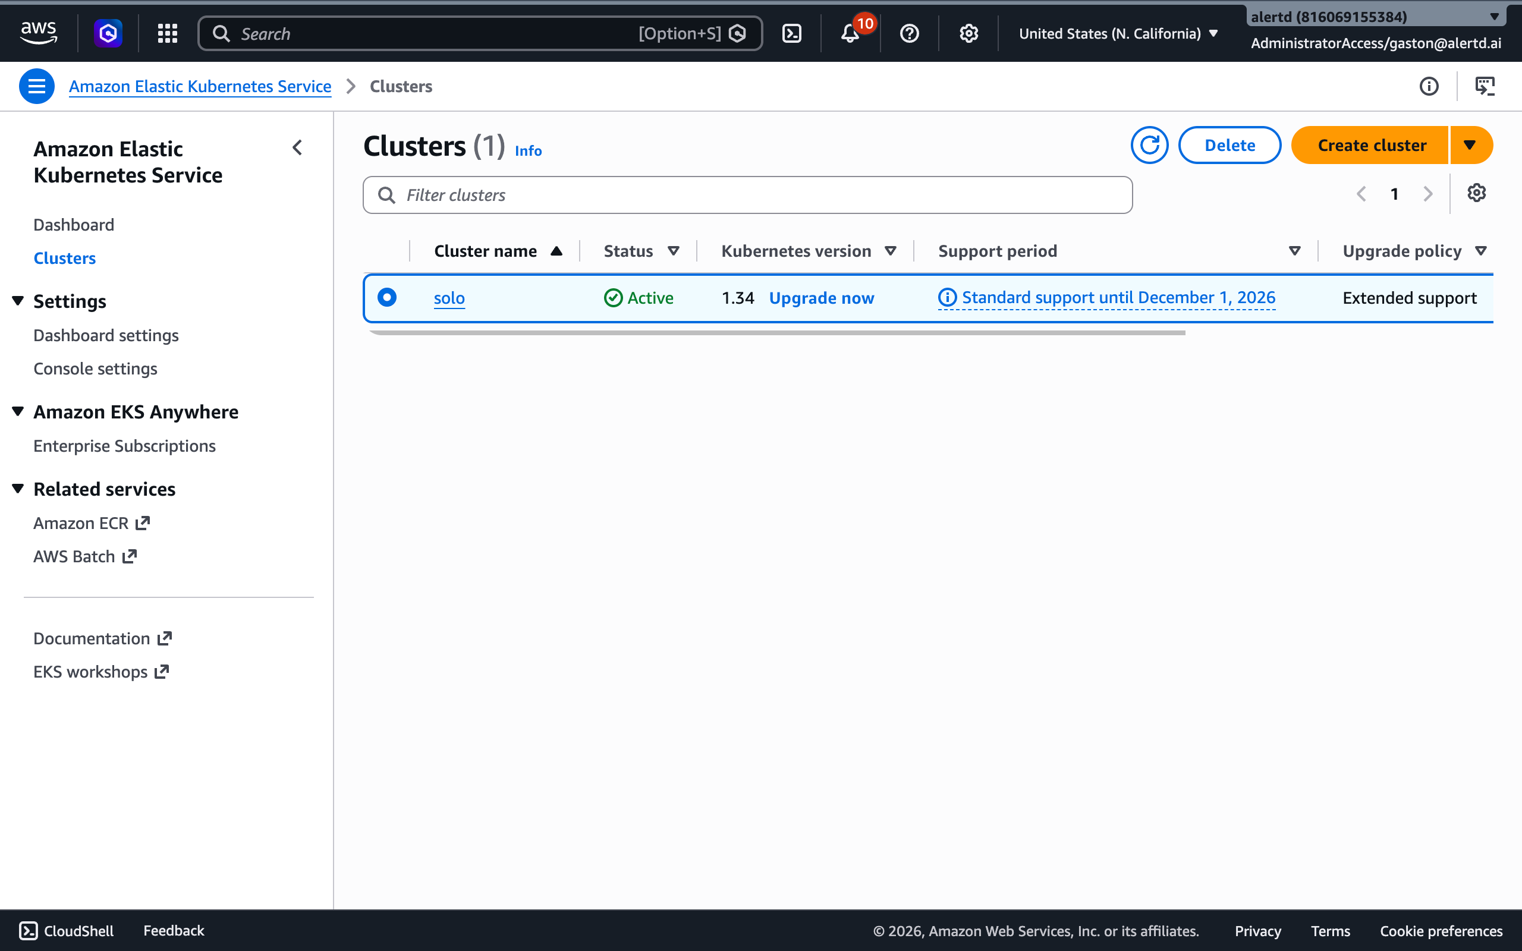Open Cookie preferences

click(x=1442, y=931)
